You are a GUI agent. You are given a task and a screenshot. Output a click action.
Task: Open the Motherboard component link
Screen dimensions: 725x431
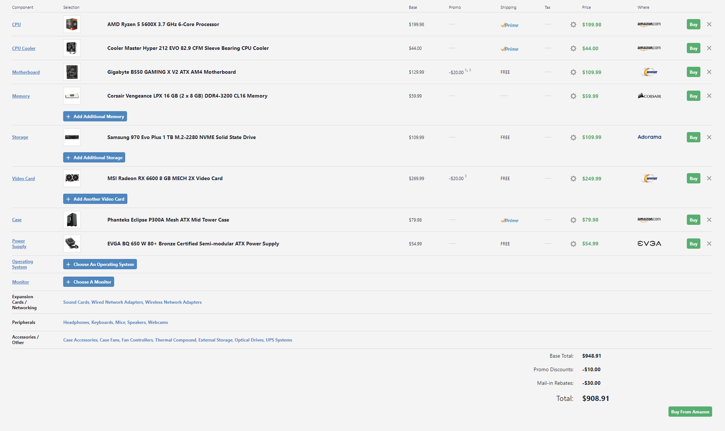point(26,72)
